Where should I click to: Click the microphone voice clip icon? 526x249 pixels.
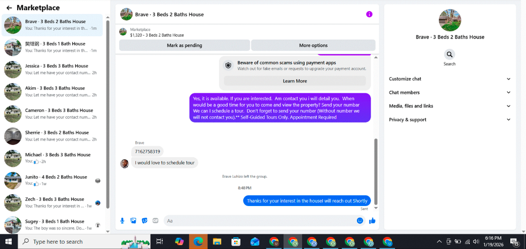(x=122, y=221)
